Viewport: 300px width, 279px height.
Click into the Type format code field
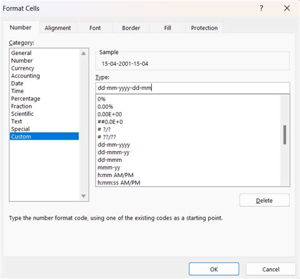[192, 88]
